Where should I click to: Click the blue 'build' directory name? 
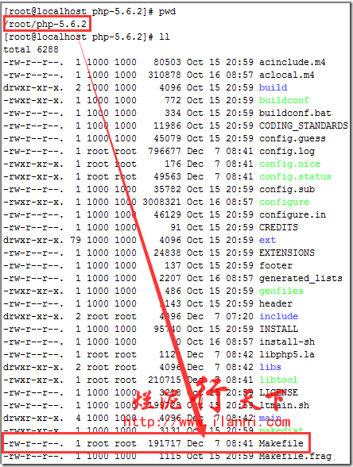[273, 87]
